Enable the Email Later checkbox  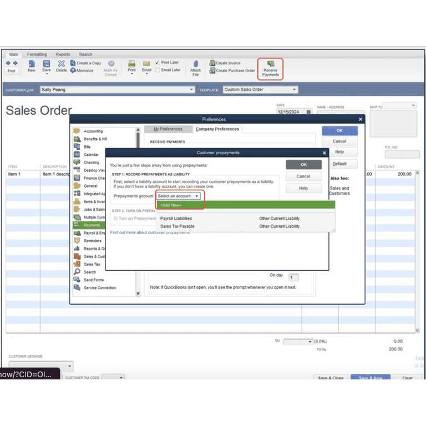158,70
